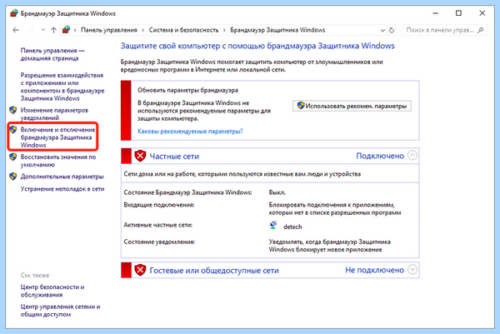The height and width of the screenshot is (334, 500).
Task: Maximize the firewall window
Action: [x=458, y=13]
